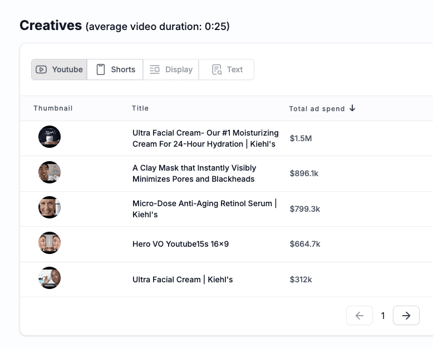This screenshot has height=349, width=433.
Task: Click the sort arrow beside Total ad spend
Action: (x=352, y=108)
